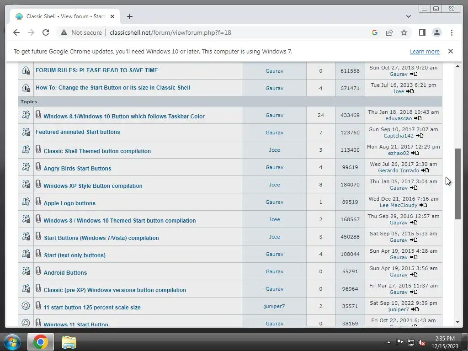Open Classic (pre-XP) Windows versions button compilation
The image size is (468, 351).
click(115, 290)
